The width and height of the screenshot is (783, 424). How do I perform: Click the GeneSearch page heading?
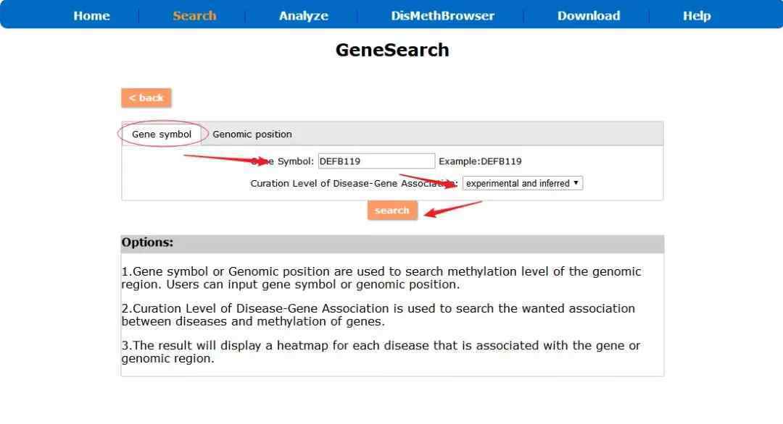392,50
